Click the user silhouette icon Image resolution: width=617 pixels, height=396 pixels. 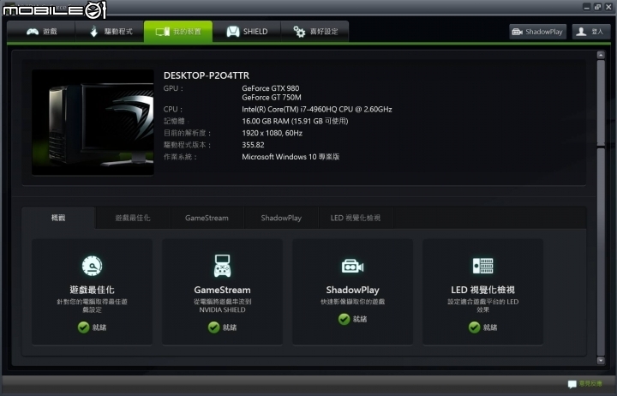coord(581,32)
